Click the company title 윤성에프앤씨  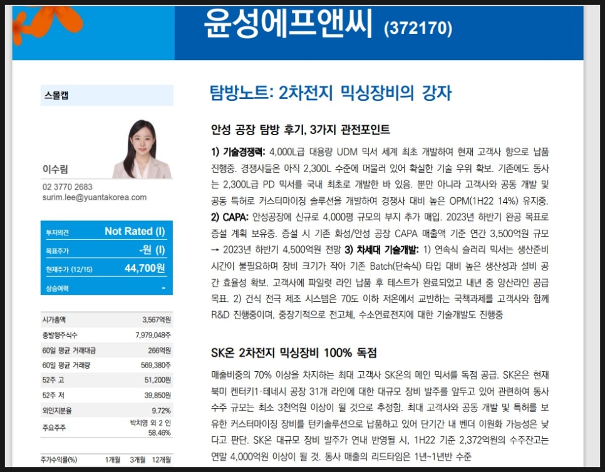(288, 24)
